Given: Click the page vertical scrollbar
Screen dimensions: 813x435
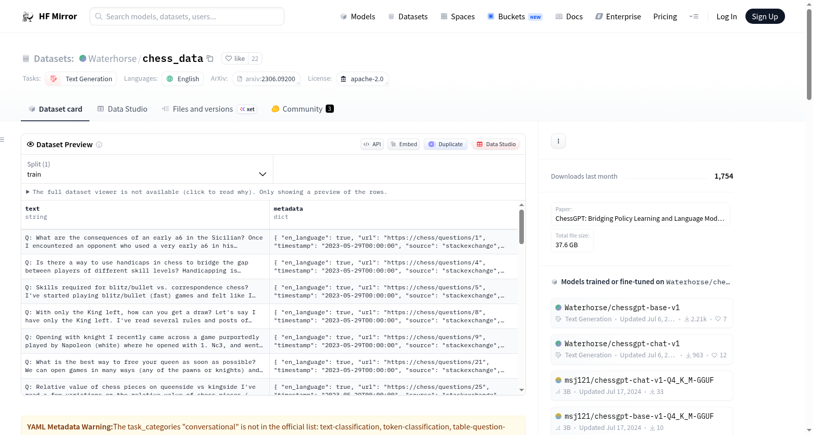Looking at the screenshot, I should 809,54.
